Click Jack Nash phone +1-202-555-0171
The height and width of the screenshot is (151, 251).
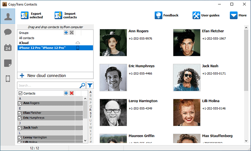(x=214, y=74)
